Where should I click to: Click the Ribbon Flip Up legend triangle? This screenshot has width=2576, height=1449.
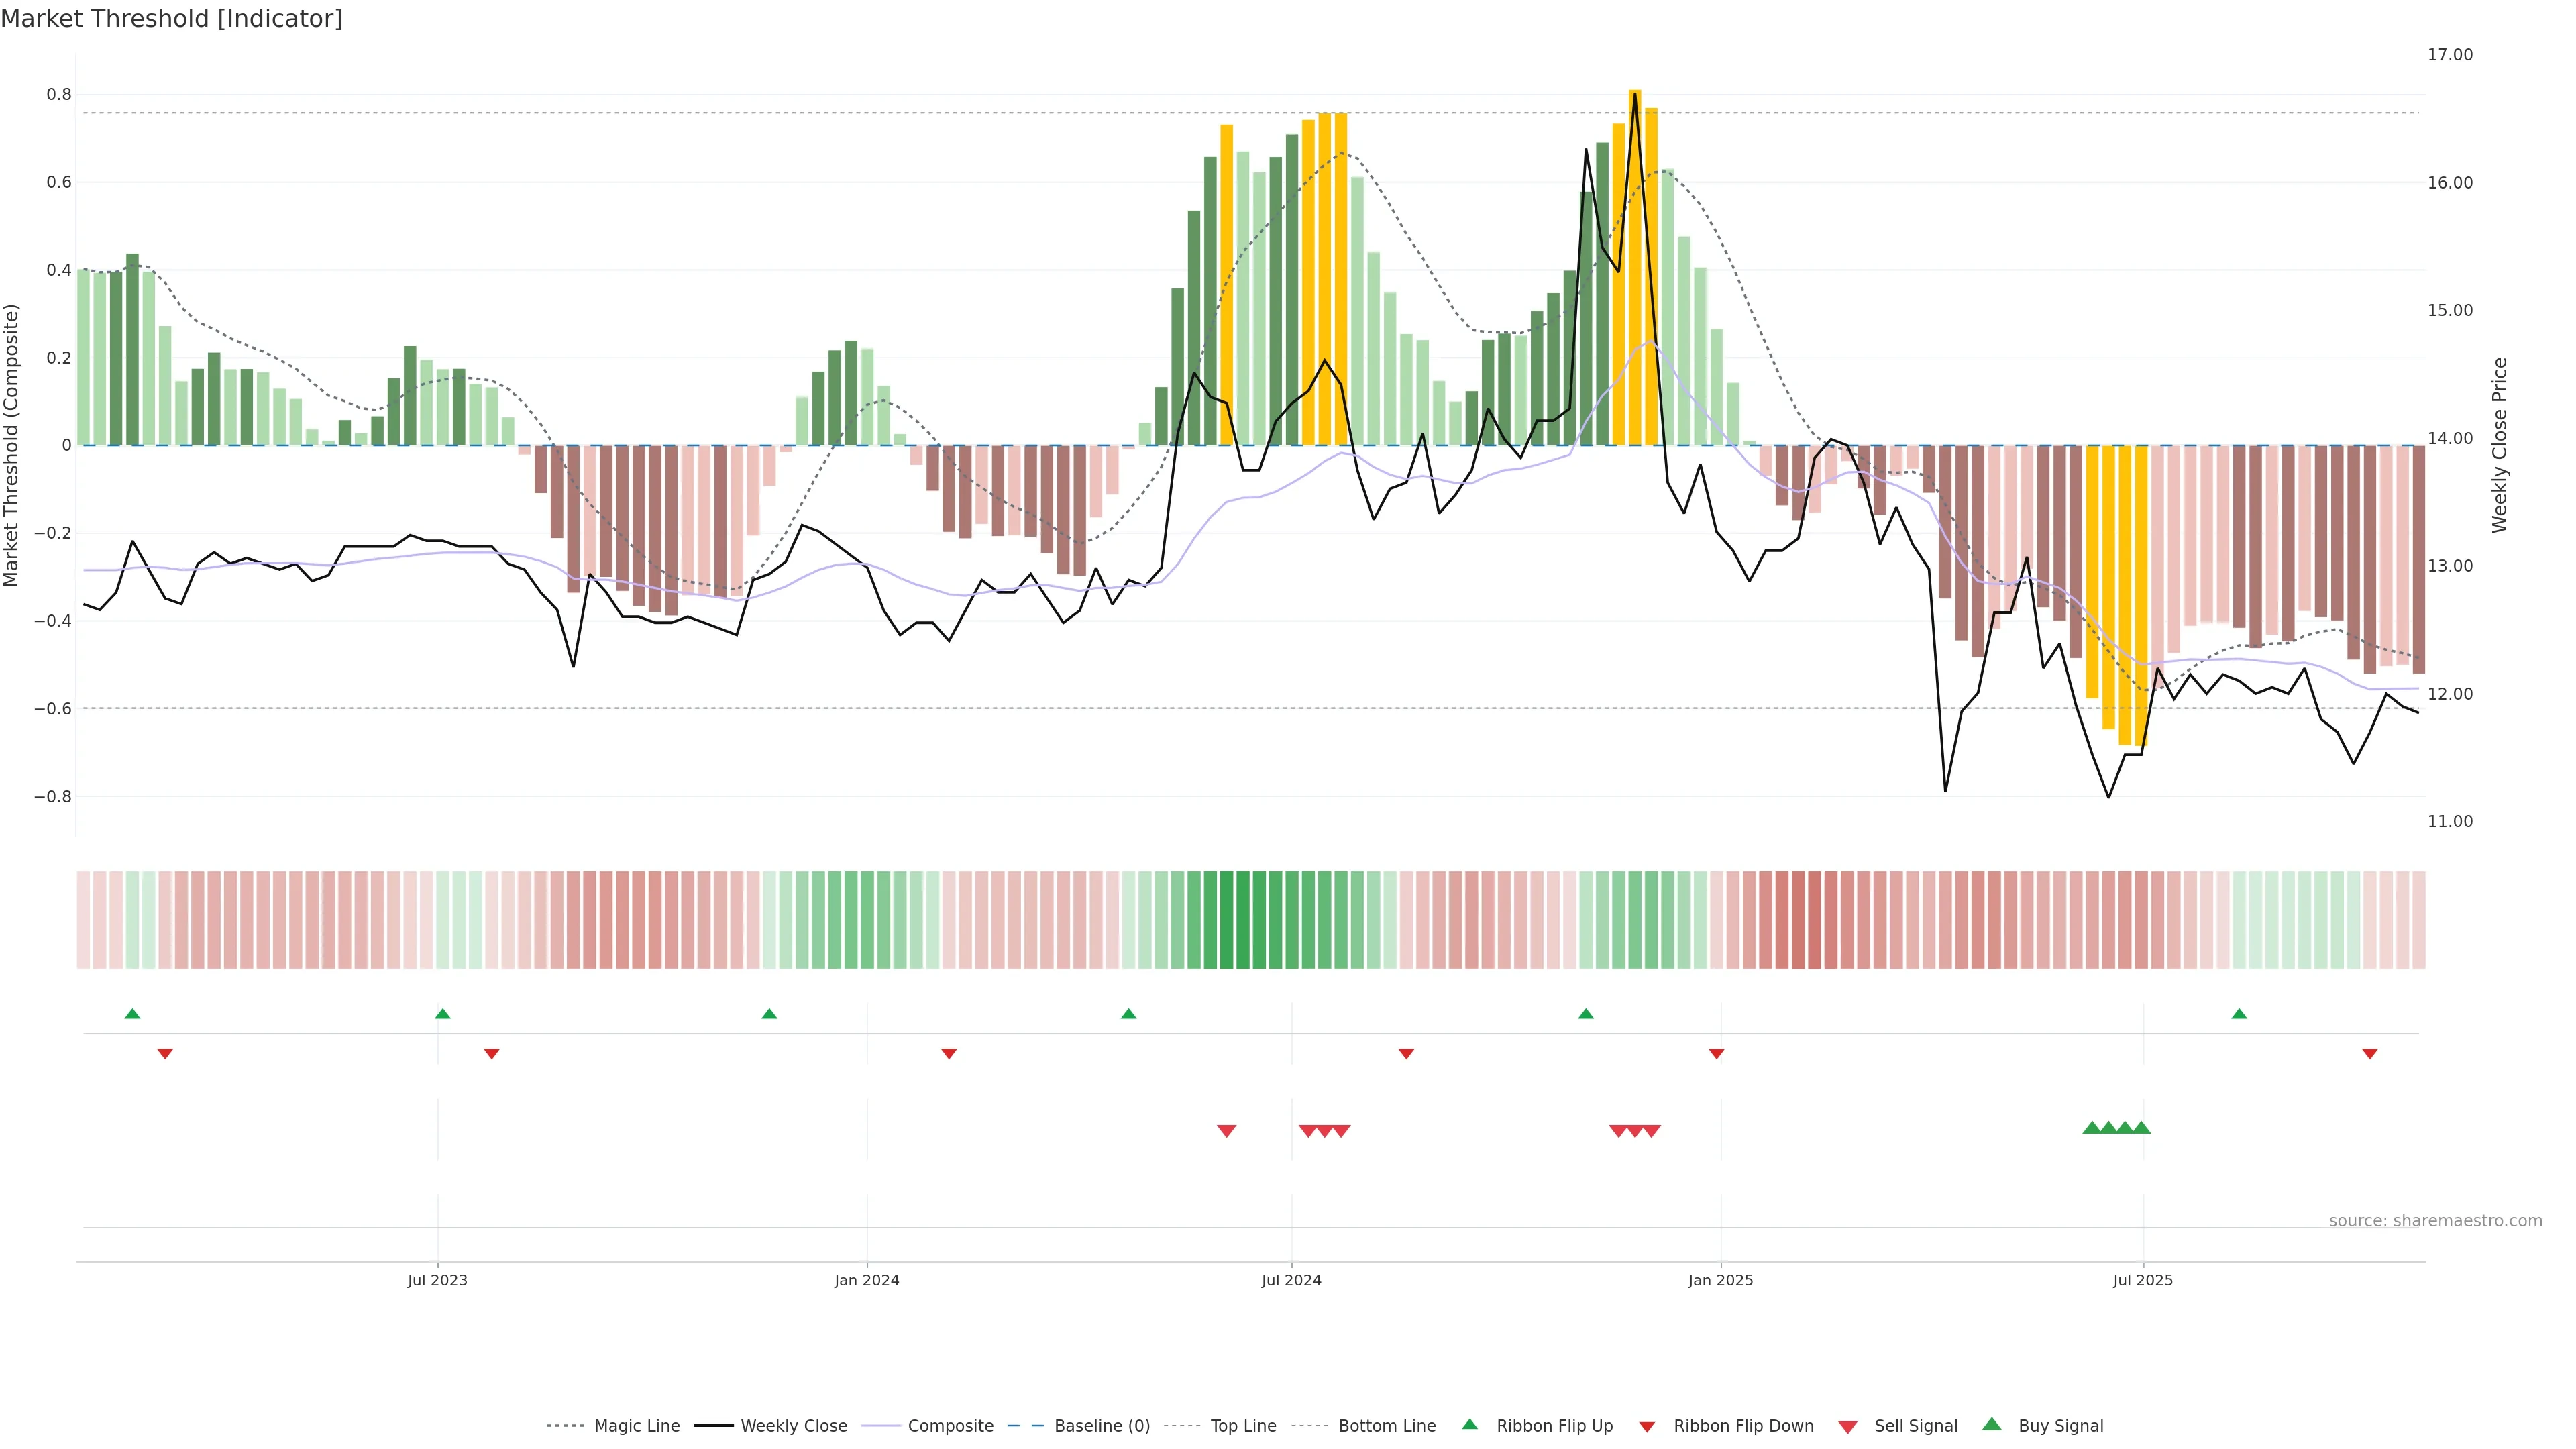(1469, 1424)
